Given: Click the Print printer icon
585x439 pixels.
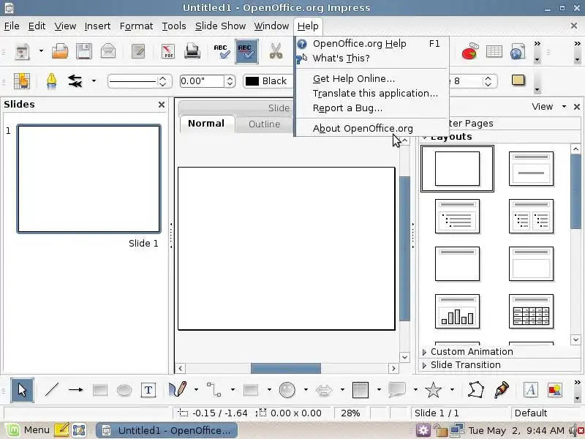Looking at the screenshot, I should tap(192, 51).
